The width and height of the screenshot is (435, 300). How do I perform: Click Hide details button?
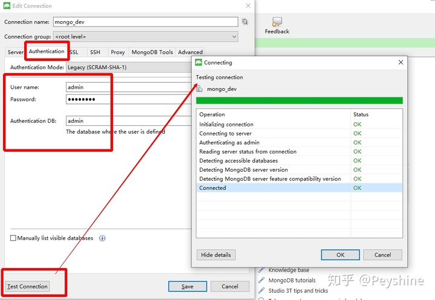coord(216,255)
